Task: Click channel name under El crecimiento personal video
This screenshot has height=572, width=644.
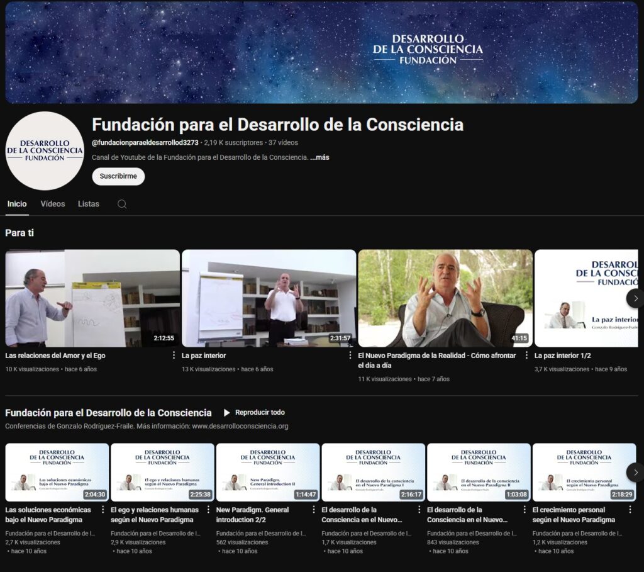Action: pos(577,534)
